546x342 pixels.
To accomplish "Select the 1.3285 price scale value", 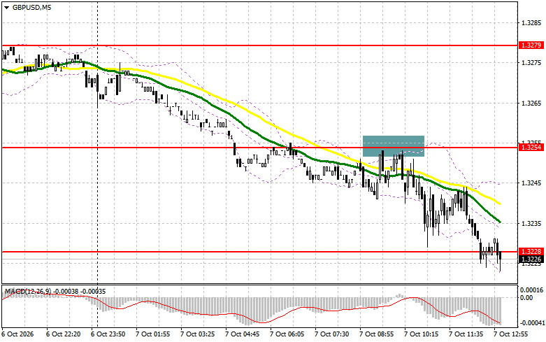I will pyautogui.click(x=532, y=22).
